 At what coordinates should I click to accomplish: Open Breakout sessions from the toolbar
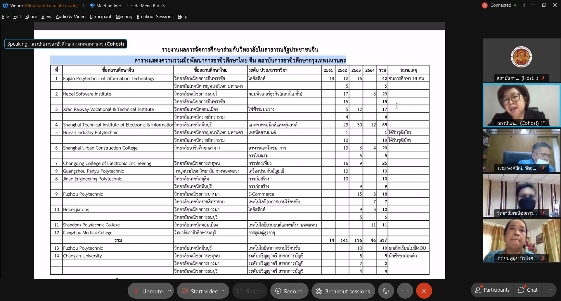pos(343,291)
